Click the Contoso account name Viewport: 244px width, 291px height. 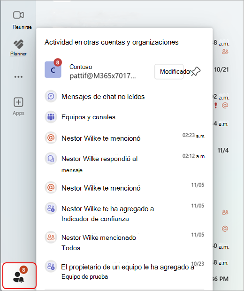click(81, 67)
